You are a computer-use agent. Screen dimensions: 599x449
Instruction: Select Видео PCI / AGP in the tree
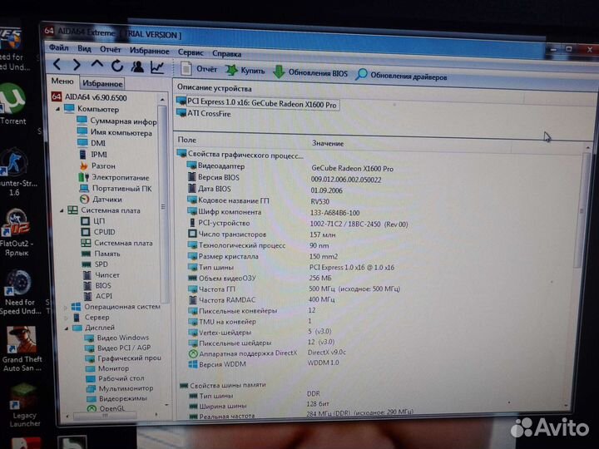(118, 348)
